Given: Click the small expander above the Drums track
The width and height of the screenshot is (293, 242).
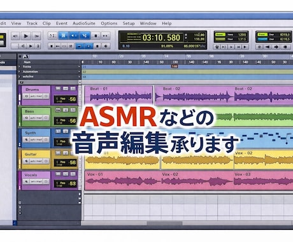Looking at the screenshot, I should tap(22, 82).
